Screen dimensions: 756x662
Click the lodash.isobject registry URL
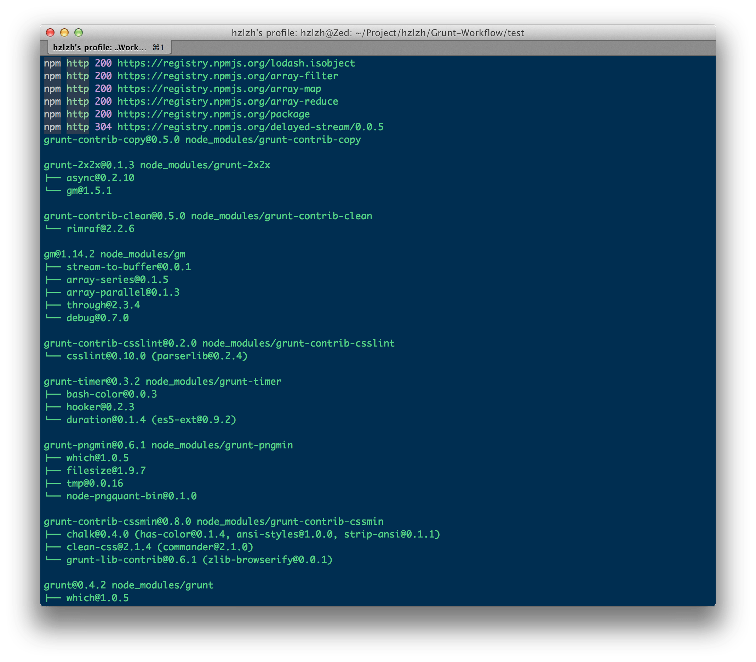coord(236,63)
